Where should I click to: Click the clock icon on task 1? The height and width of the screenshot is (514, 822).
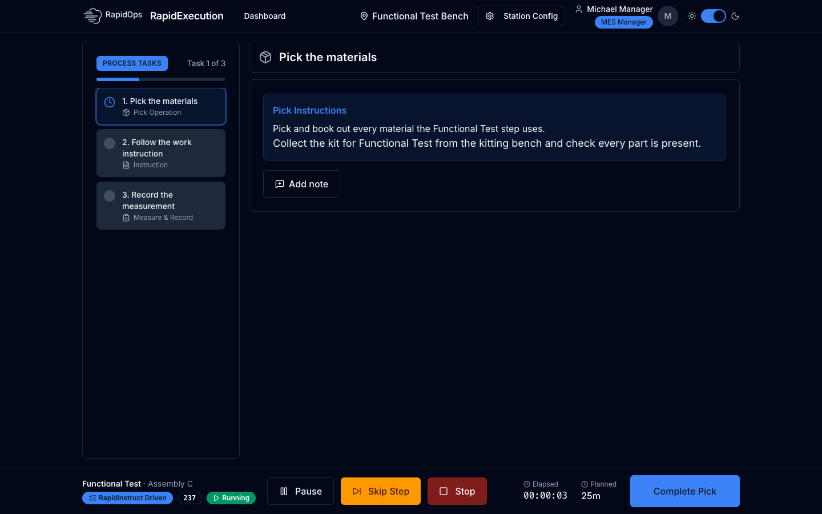pos(110,102)
